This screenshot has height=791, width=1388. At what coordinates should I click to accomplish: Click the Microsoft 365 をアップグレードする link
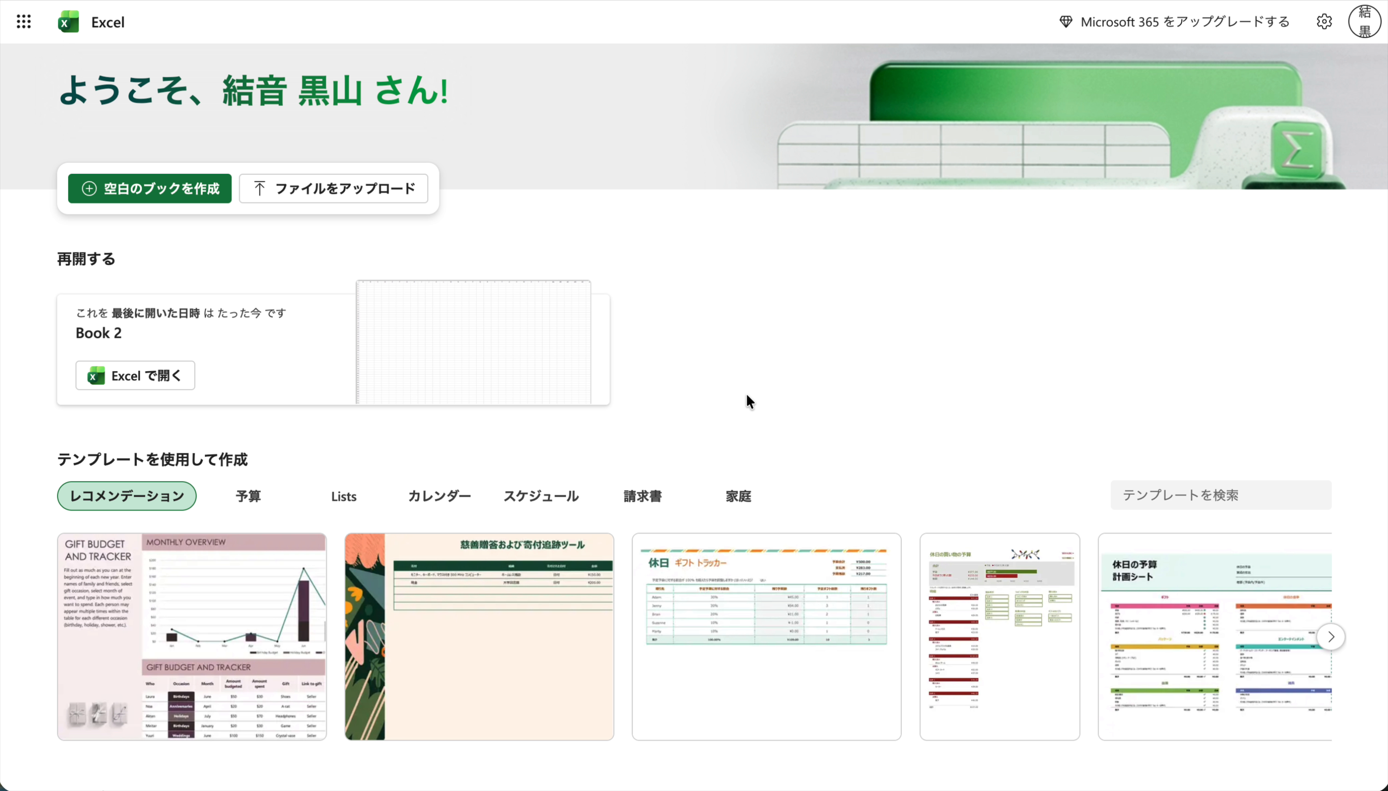coord(1184,21)
